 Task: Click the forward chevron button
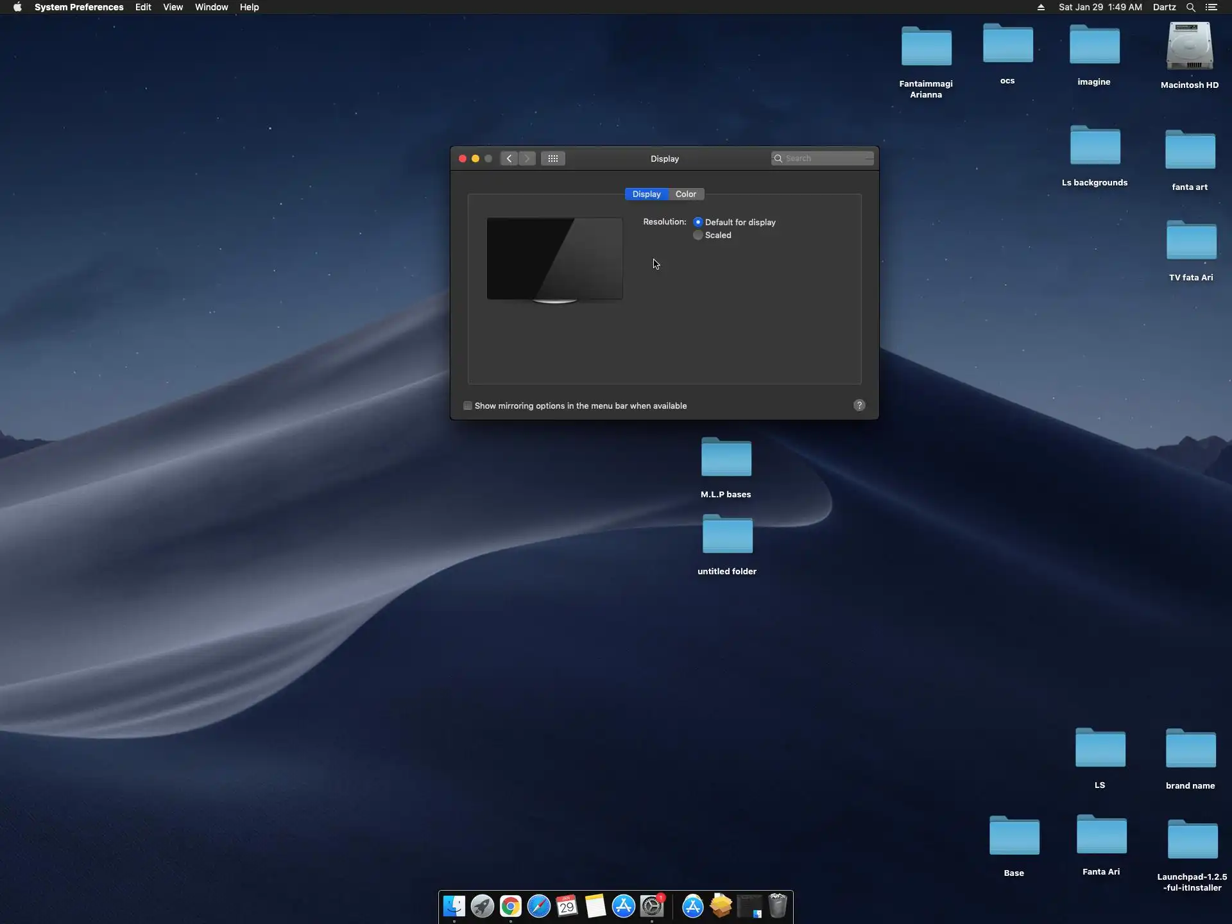coord(527,158)
